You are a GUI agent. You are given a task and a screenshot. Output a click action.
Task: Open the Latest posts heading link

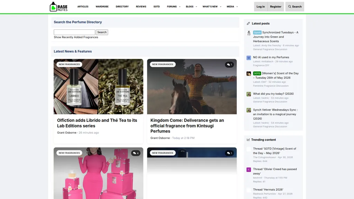coord(261,23)
